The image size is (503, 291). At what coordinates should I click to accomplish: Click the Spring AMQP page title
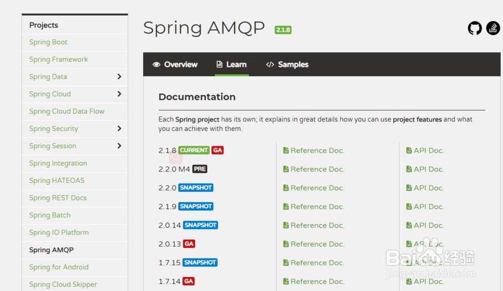[x=204, y=28]
